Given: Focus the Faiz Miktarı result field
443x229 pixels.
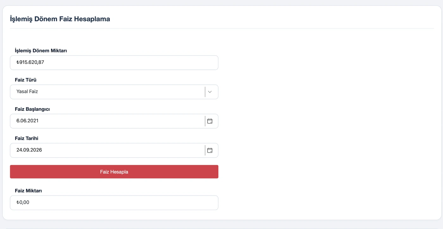Looking at the screenshot, I should point(114,202).
